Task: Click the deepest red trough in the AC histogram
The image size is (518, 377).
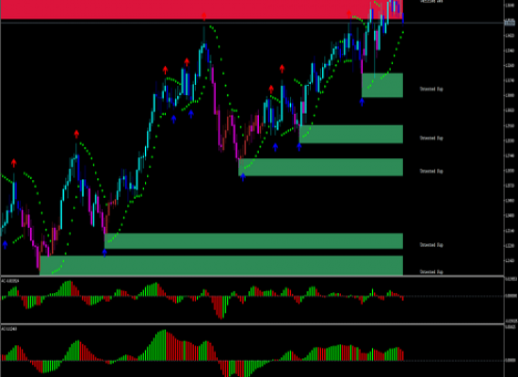Action: coord(221,307)
